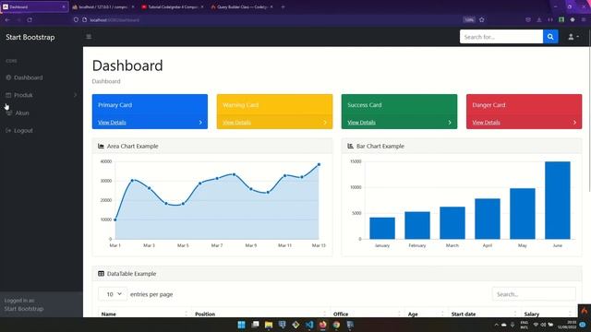The width and height of the screenshot is (591, 332).
Task: Click the Produk table icon in sidebar
Action: pyautogui.click(x=8, y=95)
